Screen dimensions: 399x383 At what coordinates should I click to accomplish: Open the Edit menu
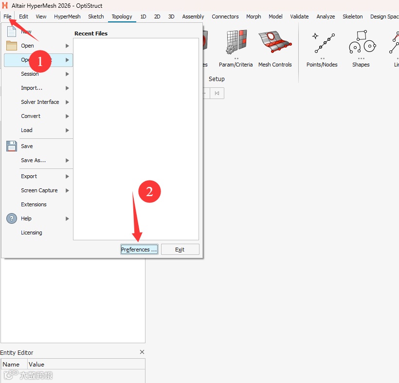[x=23, y=17]
